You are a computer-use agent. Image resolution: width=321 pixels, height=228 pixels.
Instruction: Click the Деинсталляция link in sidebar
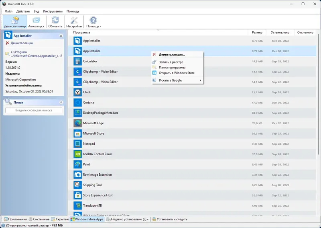(22, 43)
